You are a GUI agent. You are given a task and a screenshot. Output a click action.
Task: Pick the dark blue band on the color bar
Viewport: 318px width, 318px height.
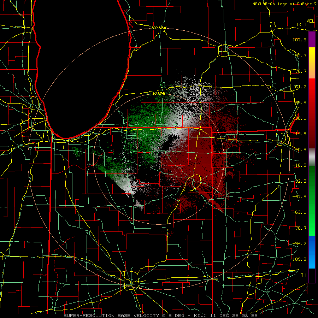312,242
